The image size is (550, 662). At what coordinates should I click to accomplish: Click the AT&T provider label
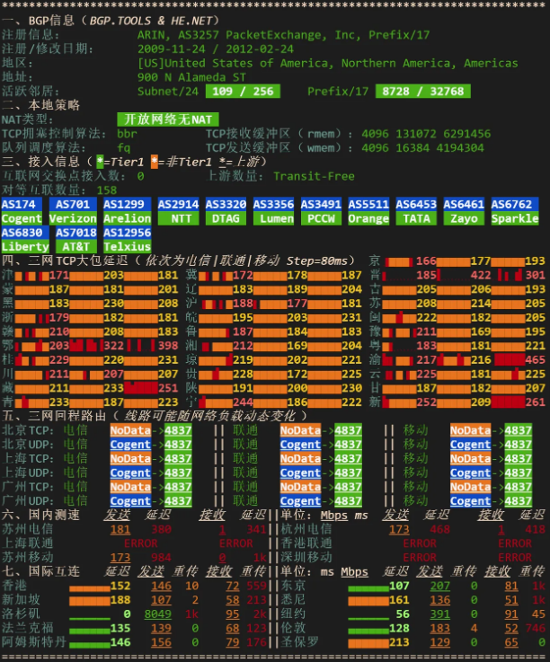(76, 246)
